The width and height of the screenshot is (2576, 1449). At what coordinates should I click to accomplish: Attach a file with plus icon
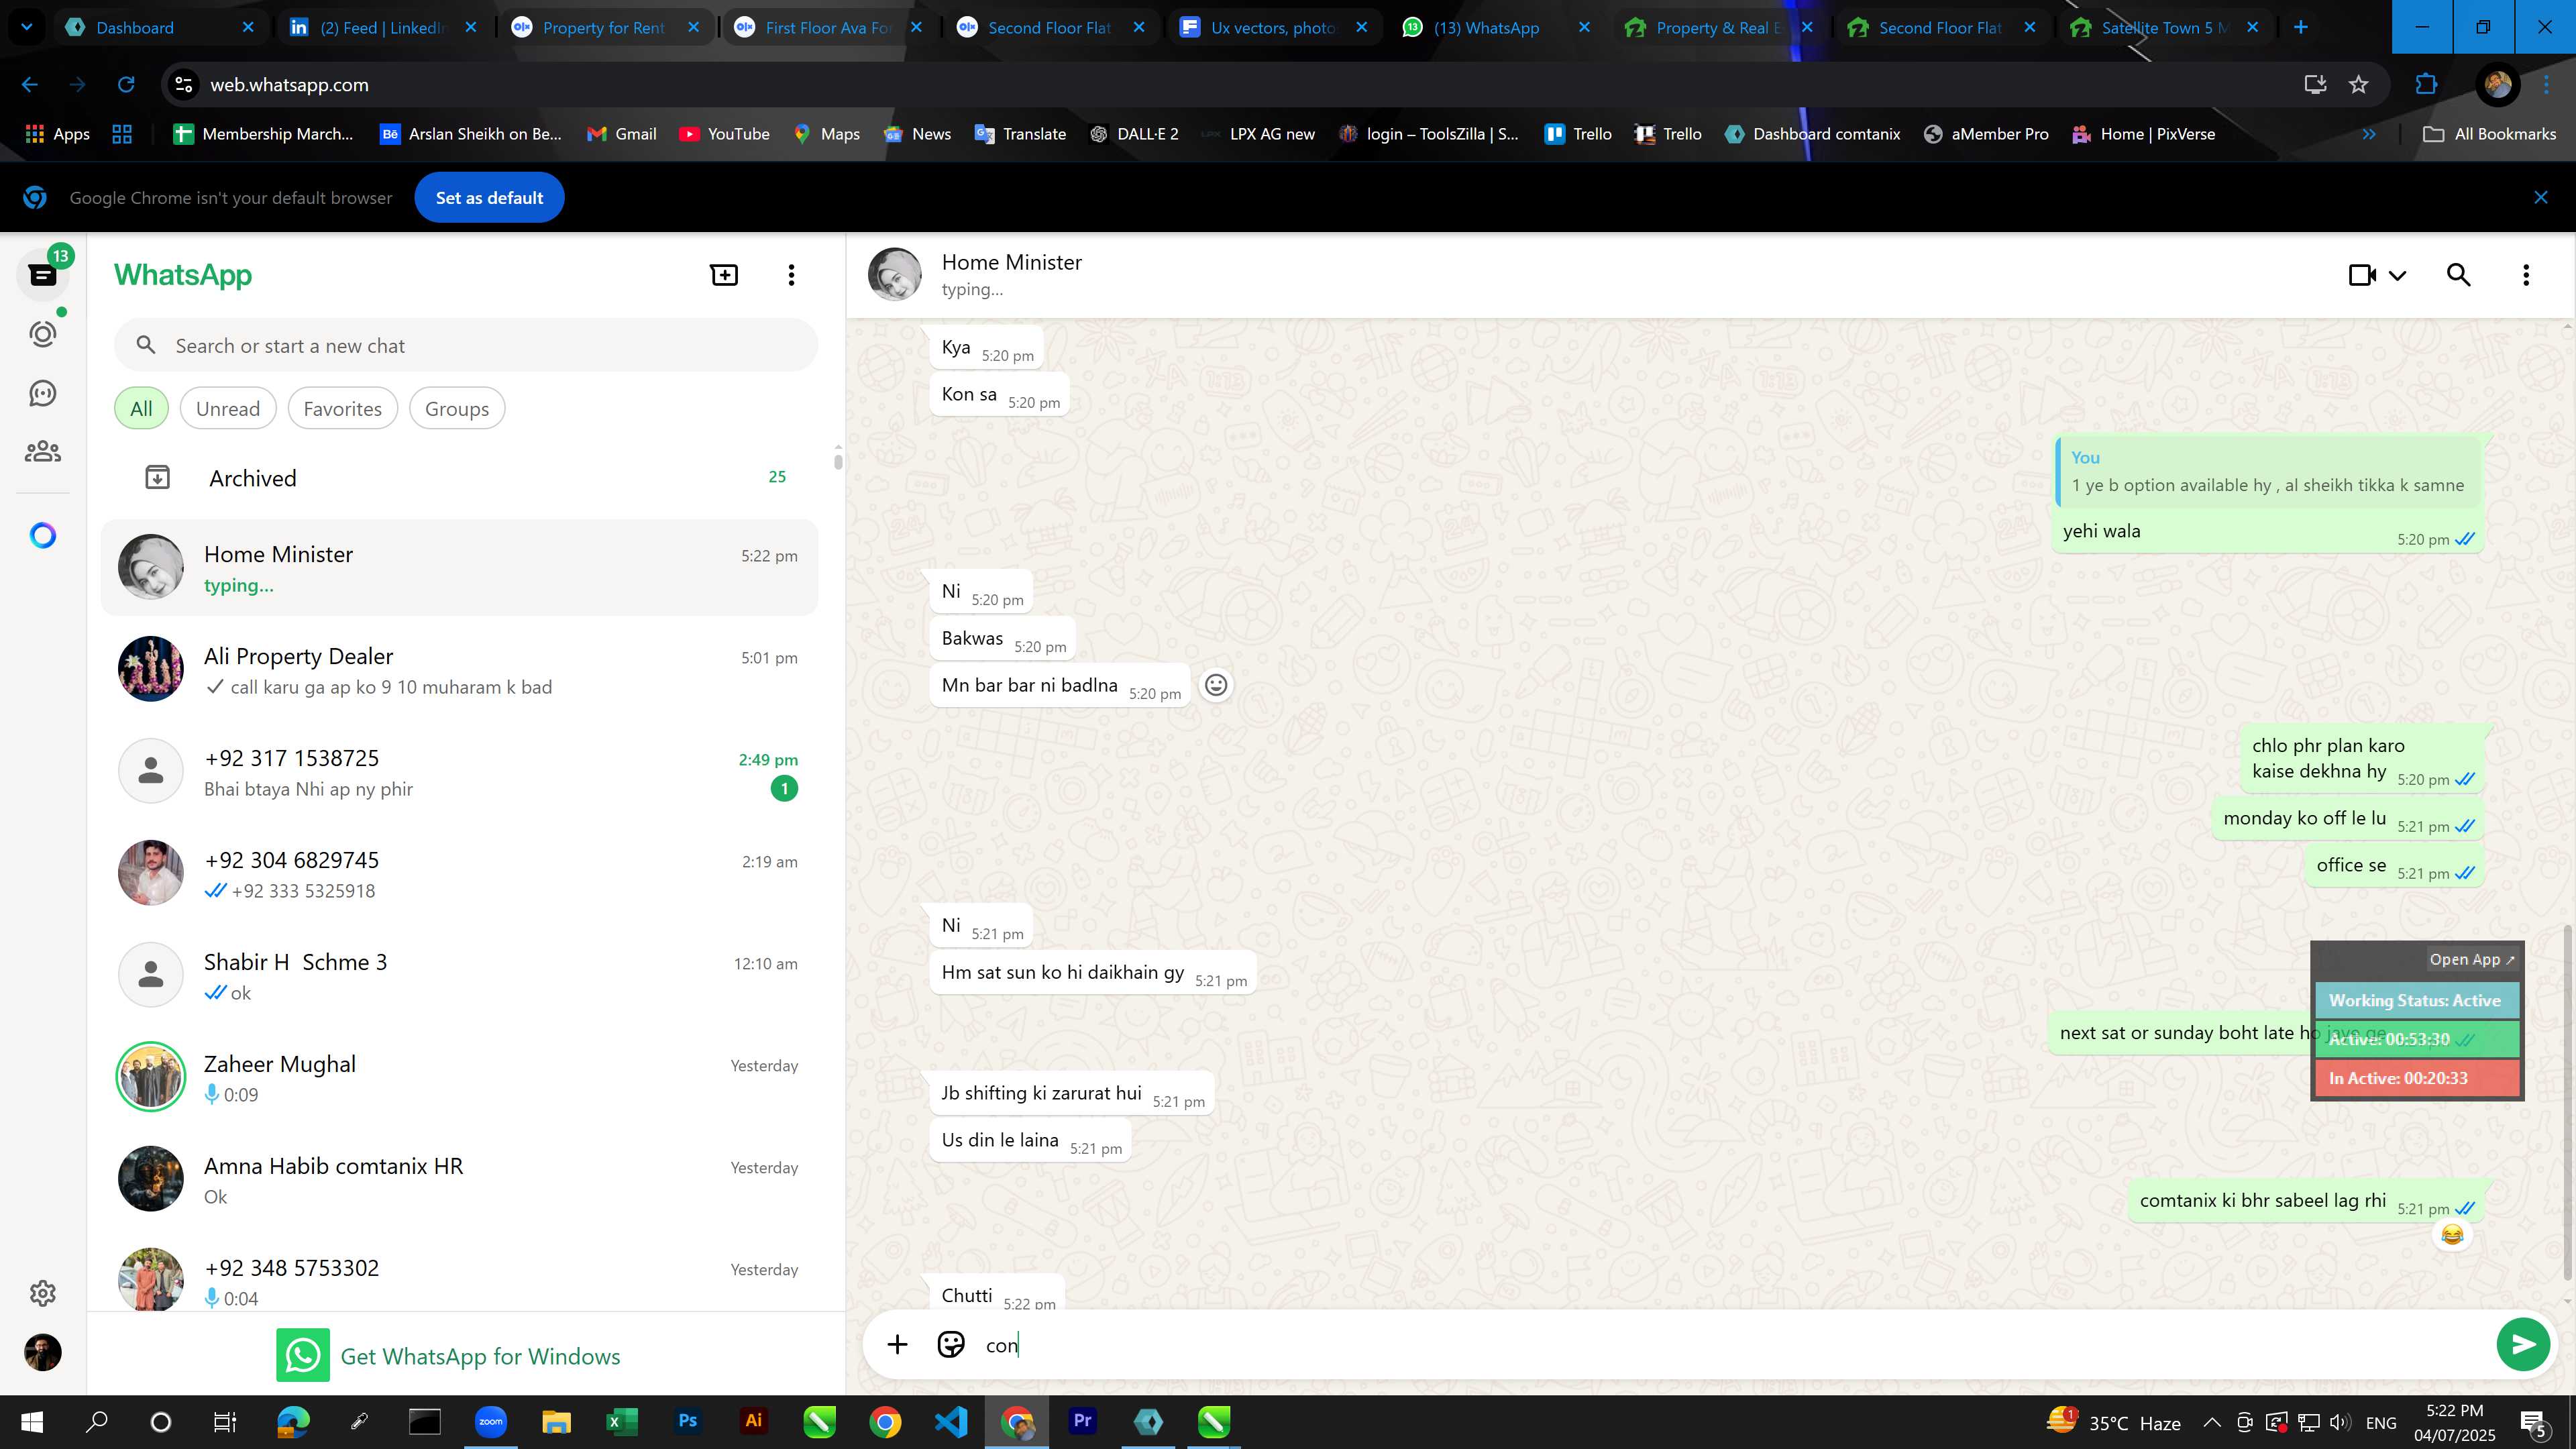tap(897, 1345)
